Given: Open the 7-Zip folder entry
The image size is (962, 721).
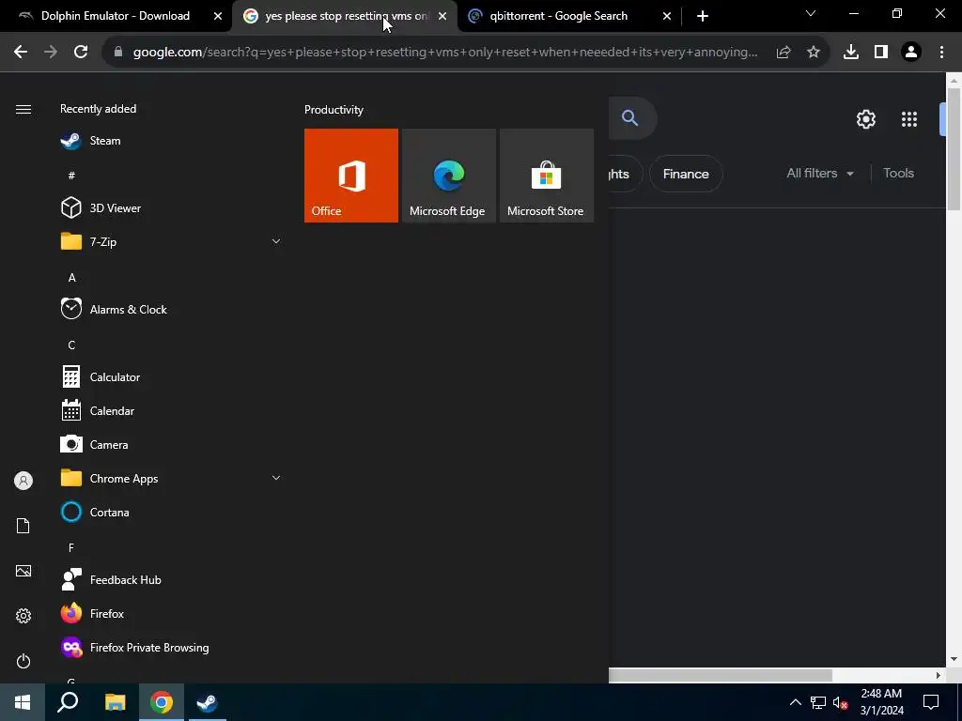Looking at the screenshot, I should (x=170, y=241).
